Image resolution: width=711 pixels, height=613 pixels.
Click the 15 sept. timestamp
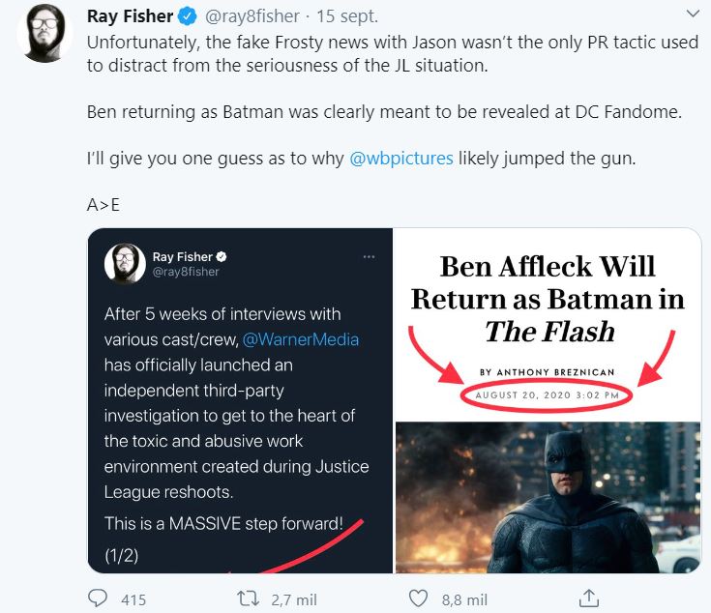pos(347,16)
